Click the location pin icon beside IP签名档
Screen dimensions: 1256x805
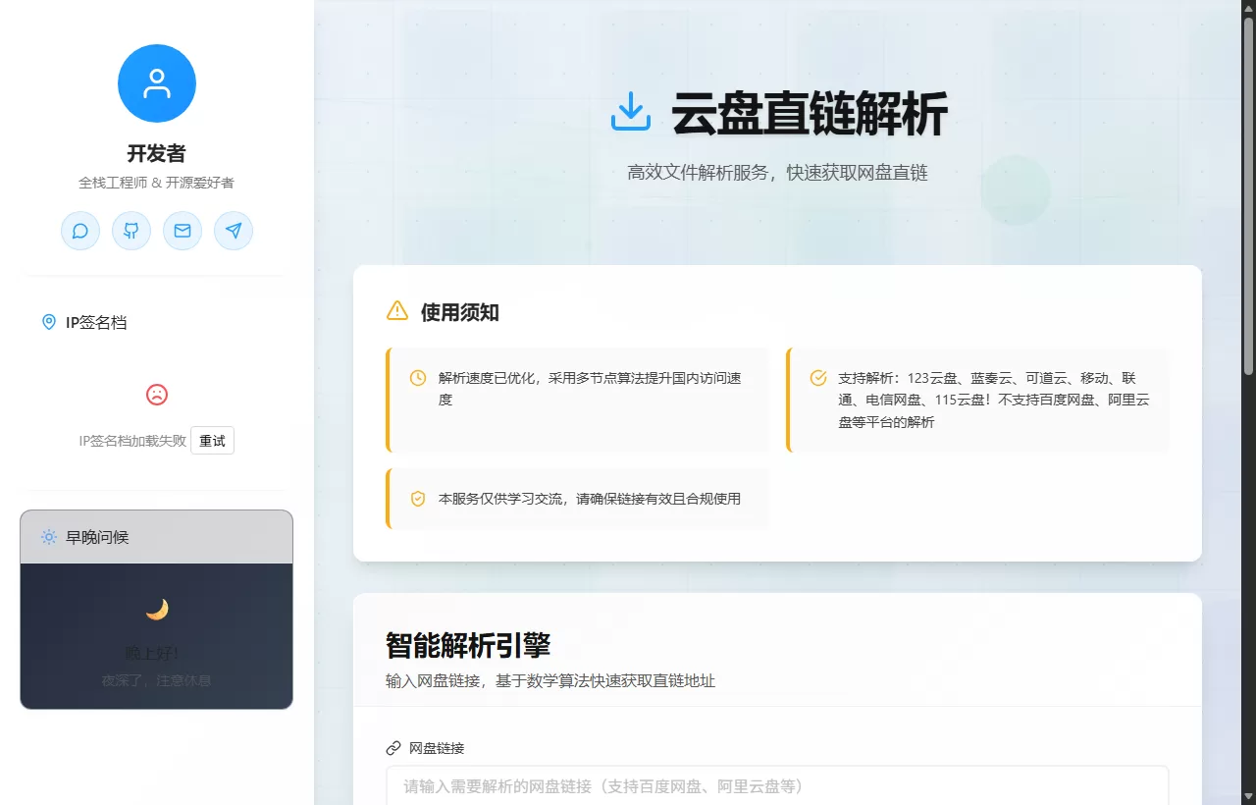click(49, 322)
